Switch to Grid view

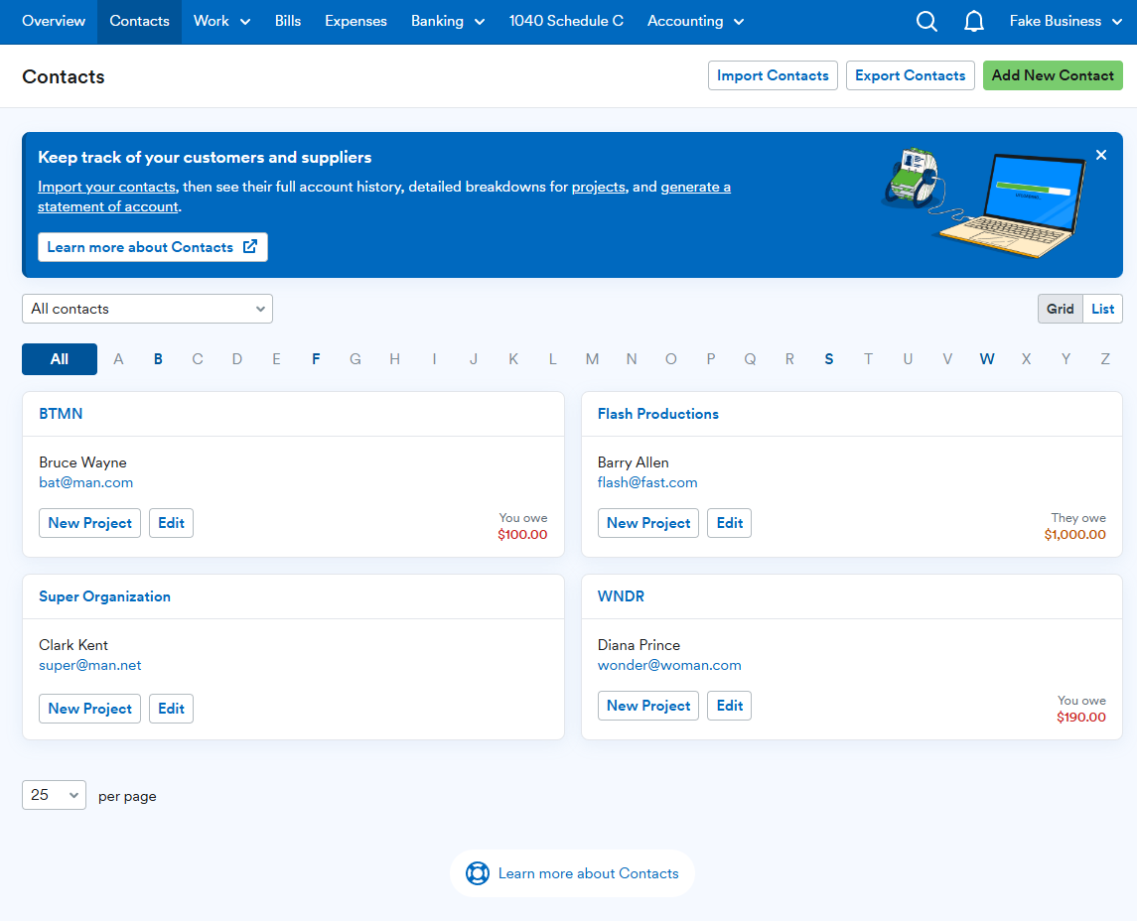click(1060, 309)
